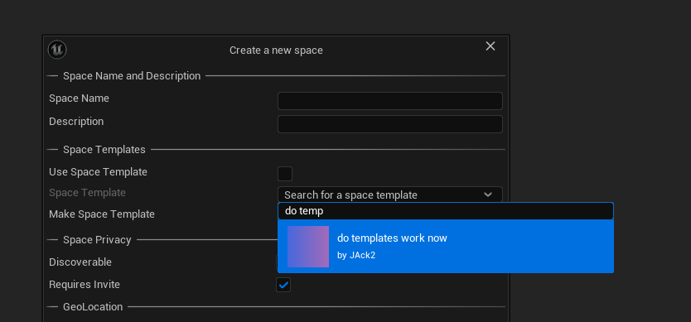This screenshot has width=691, height=322.
Task: Select the gradient thumbnail of the template result
Action: 308,247
